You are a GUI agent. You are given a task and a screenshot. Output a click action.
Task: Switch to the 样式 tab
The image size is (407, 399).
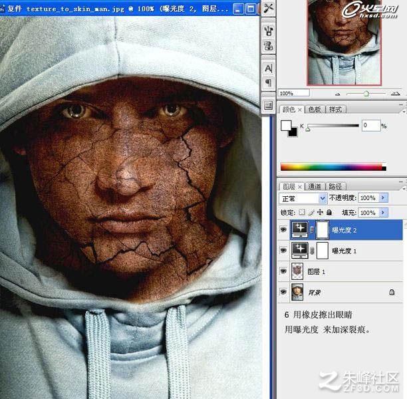[x=335, y=110]
